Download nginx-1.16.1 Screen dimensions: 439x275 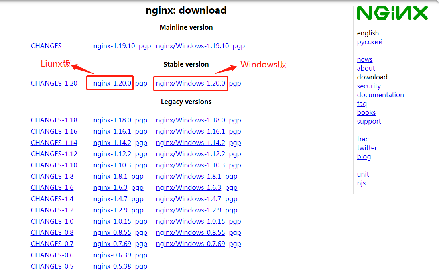(112, 131)
